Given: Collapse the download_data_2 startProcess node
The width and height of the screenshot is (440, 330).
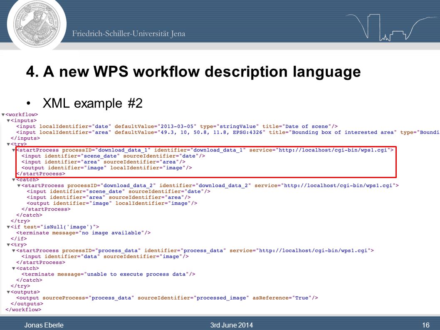Looking at the screenshot, I should coord(19,186).
